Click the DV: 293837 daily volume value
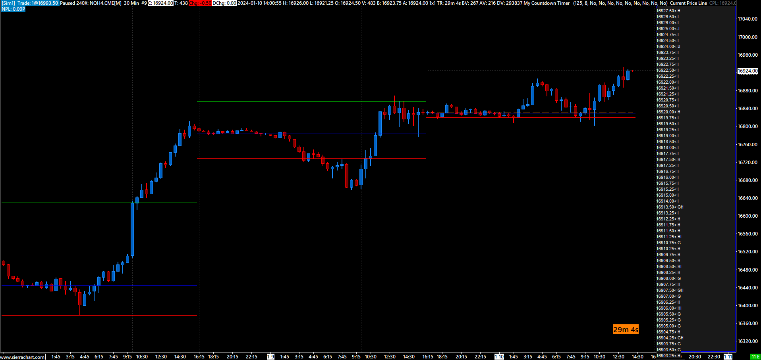The image size is (761, 360). click(510, 3)
